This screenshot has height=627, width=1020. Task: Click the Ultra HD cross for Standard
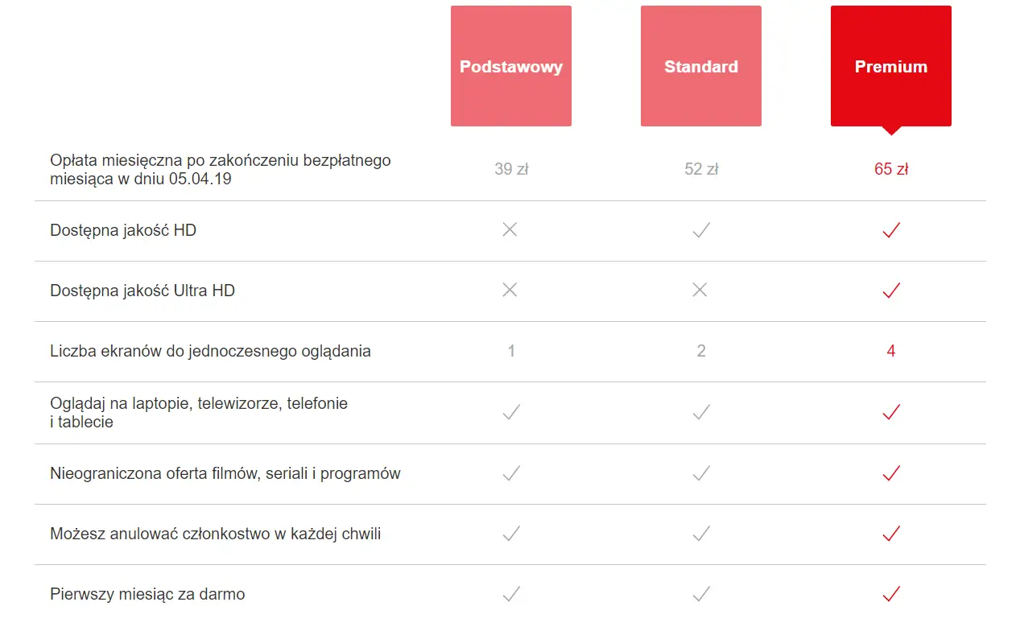(x=700, y=291)
